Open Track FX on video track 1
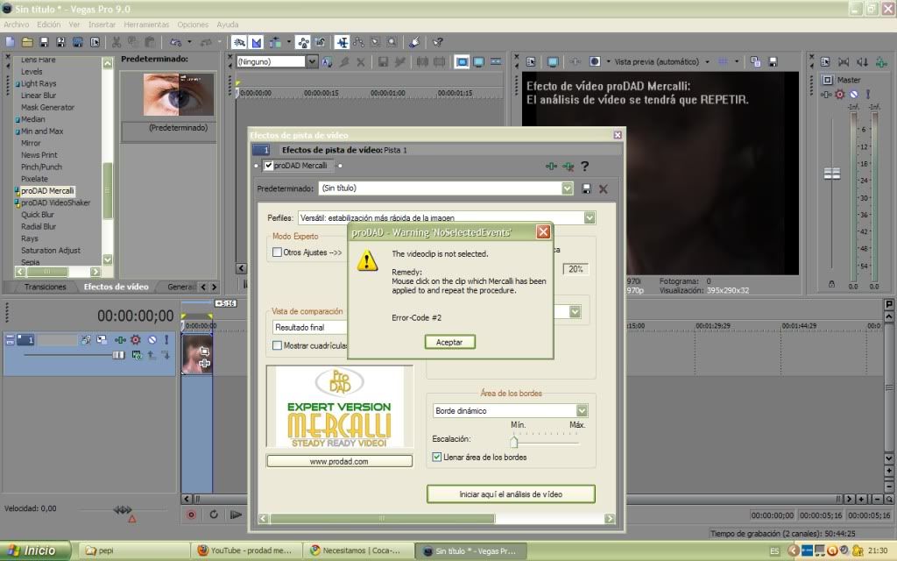 (x=120, y=340)
